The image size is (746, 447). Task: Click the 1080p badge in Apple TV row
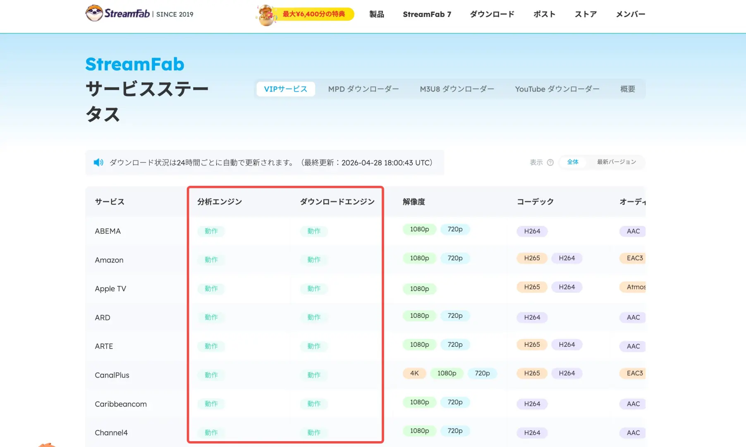420,289
